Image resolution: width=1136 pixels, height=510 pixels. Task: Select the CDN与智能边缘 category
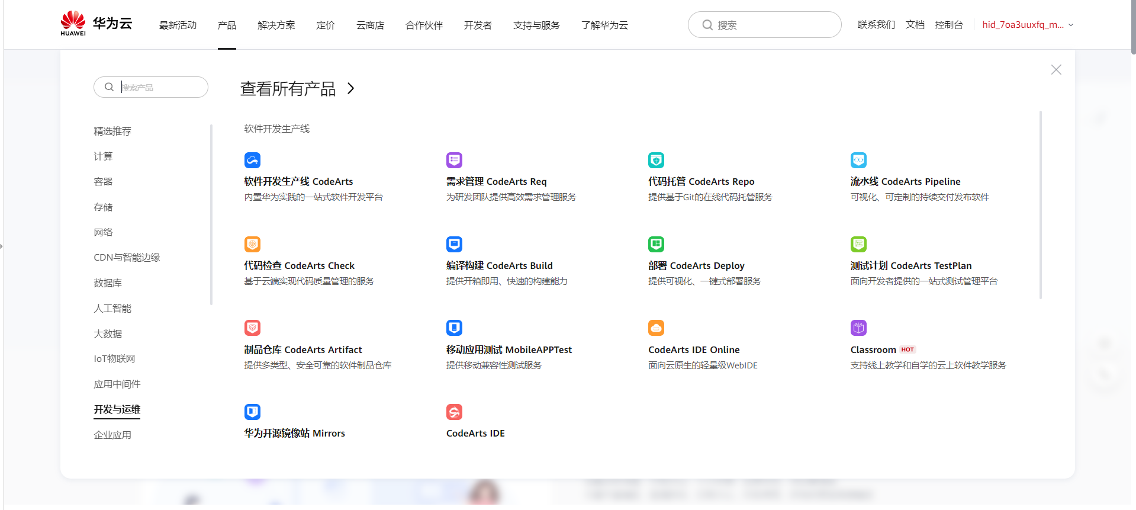click(x=127, y=258)
